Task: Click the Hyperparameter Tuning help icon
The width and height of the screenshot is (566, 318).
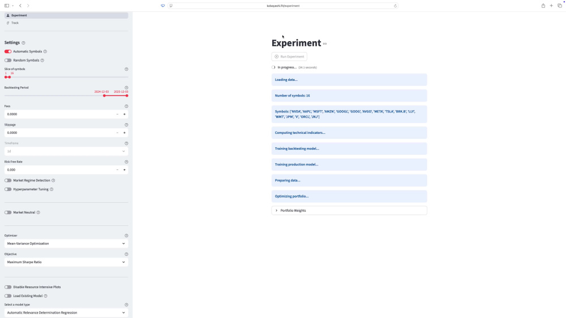Action: 52,189
